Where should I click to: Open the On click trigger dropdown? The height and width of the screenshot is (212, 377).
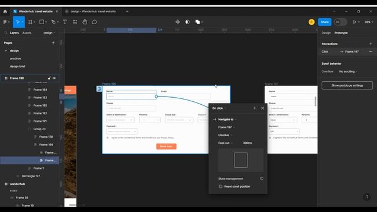pos(219,108)
